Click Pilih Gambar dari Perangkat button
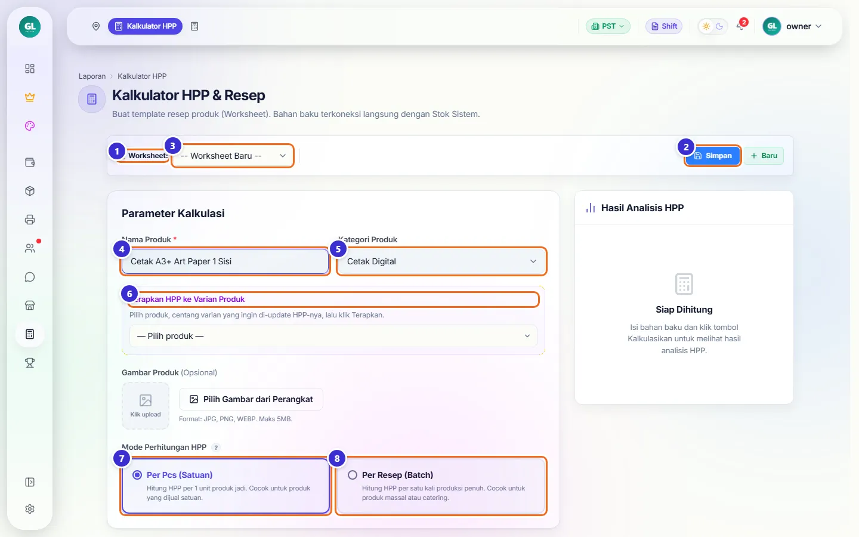The height and width of the screenshot is (537, 859). point(251,399)
